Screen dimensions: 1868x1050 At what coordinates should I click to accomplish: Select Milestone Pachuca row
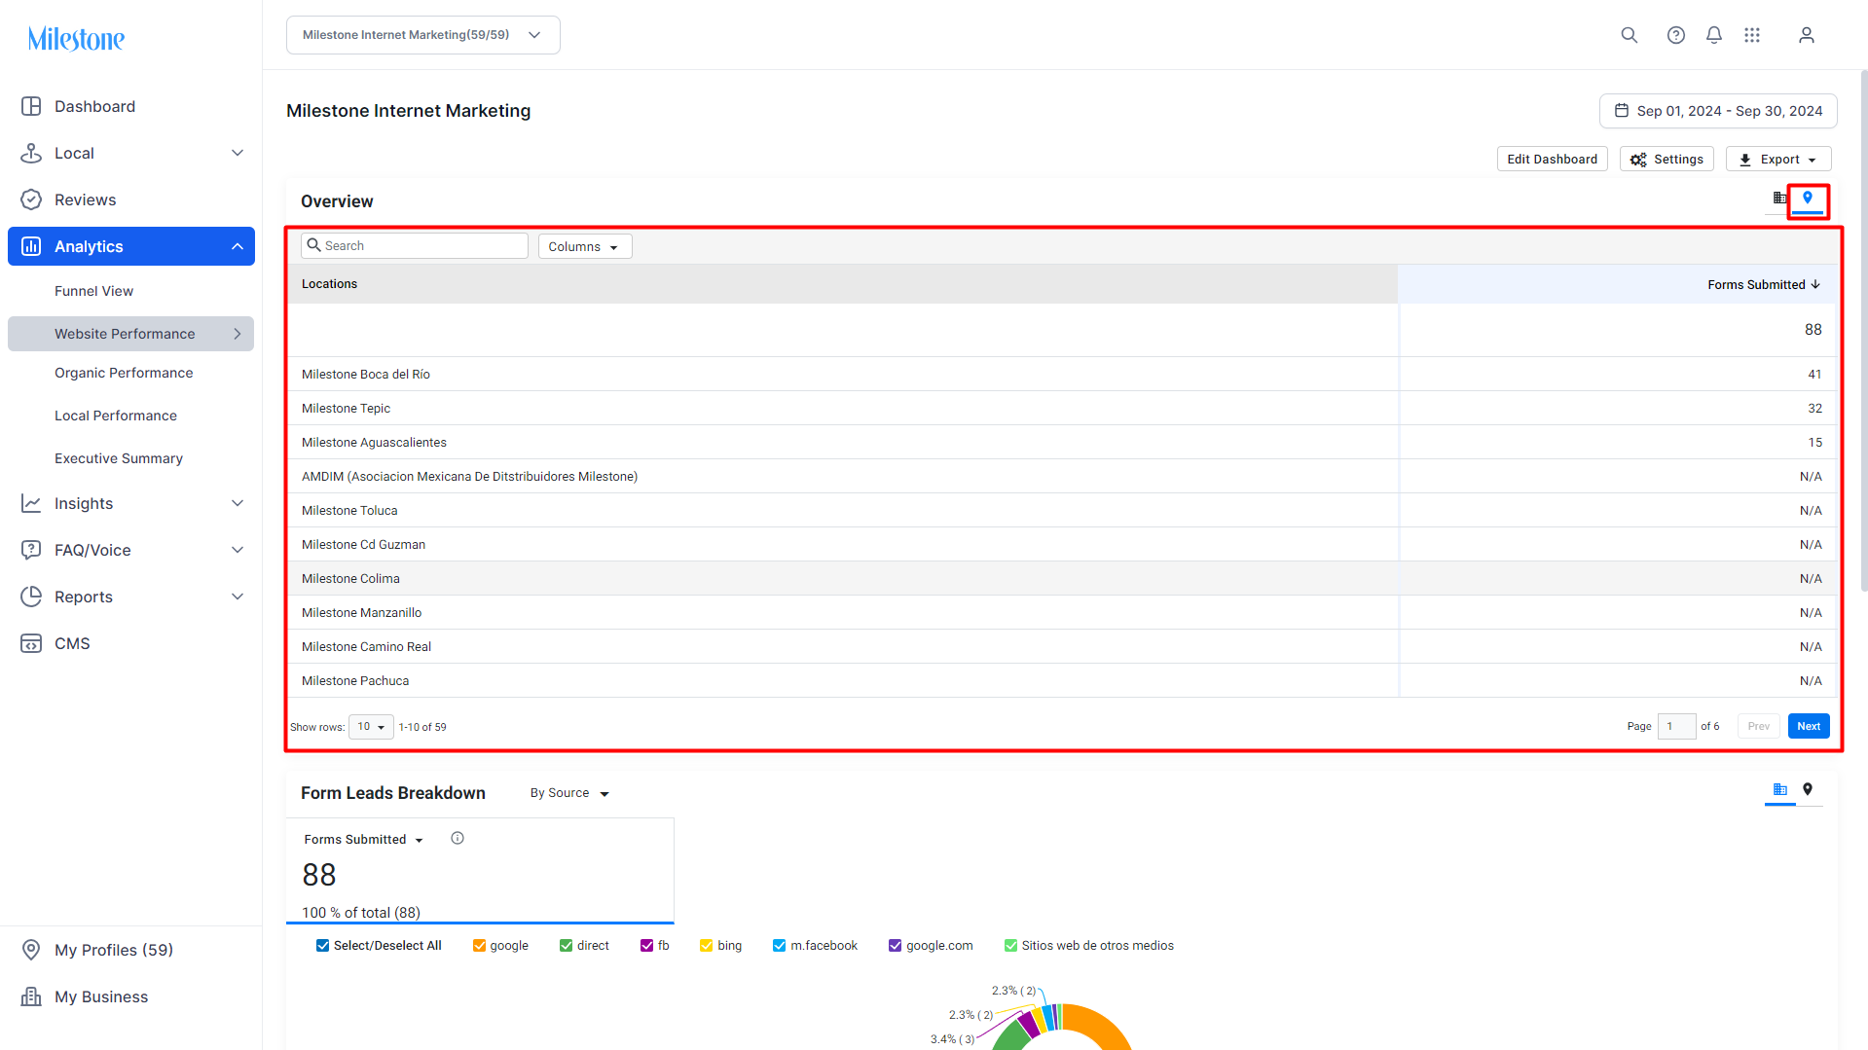pos(1062,680)
